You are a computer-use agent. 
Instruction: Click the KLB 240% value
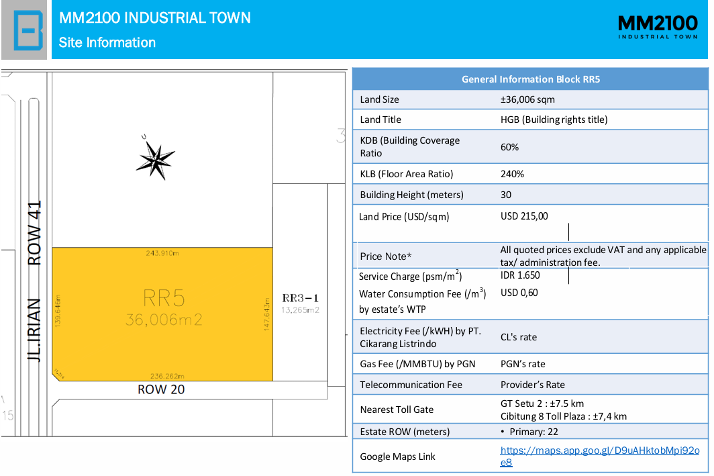pos(512,174)
